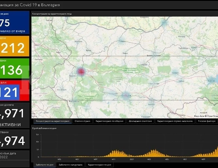Click the Burgas hotspot on the map

pos(211,81)
